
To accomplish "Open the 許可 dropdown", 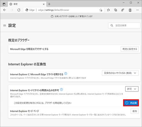I will coord(132,89).
